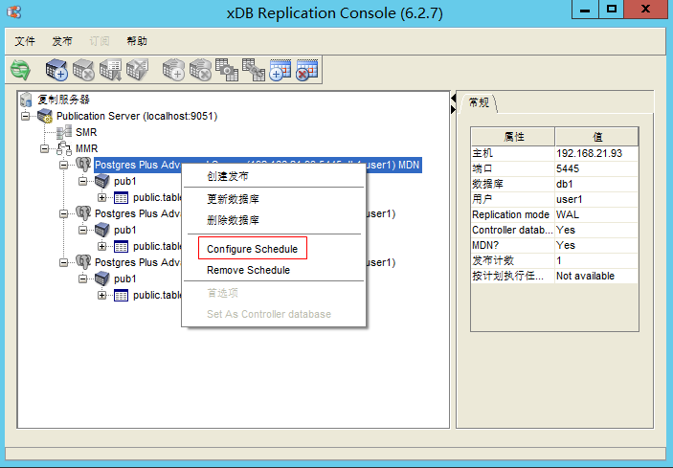Click the elephant icon of the second Postgres node

[x=83, y=213]
